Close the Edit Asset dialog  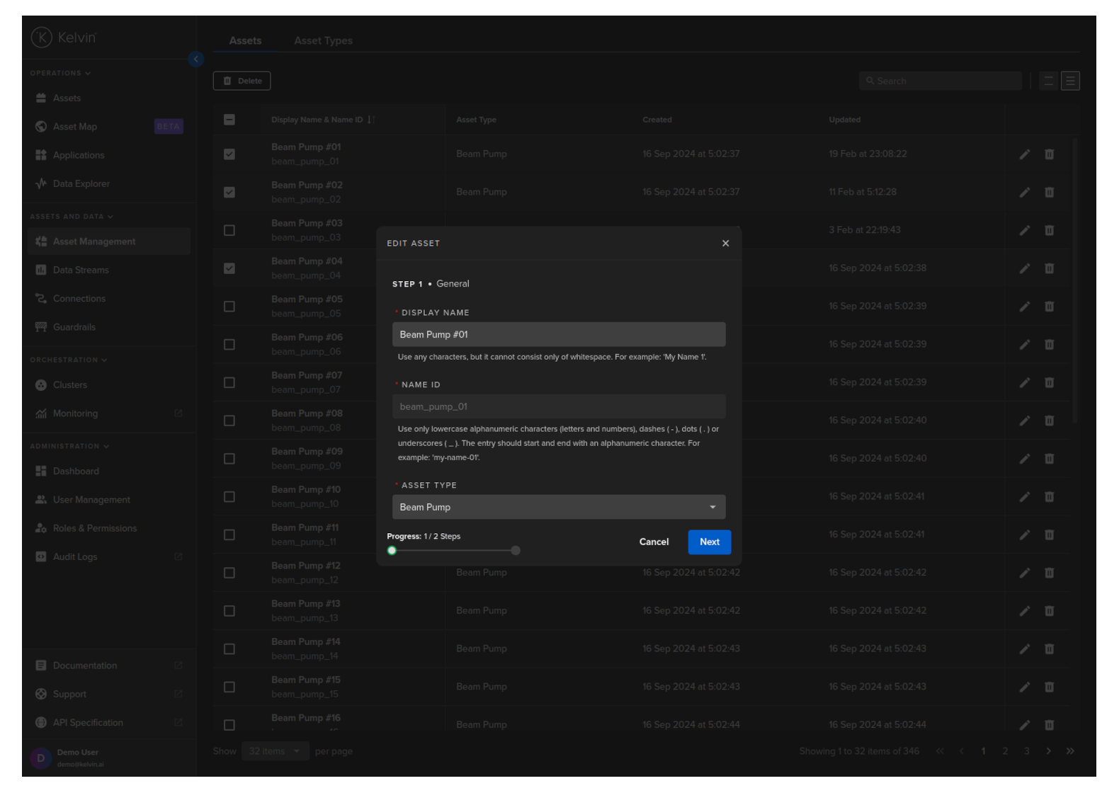point(725,244)
